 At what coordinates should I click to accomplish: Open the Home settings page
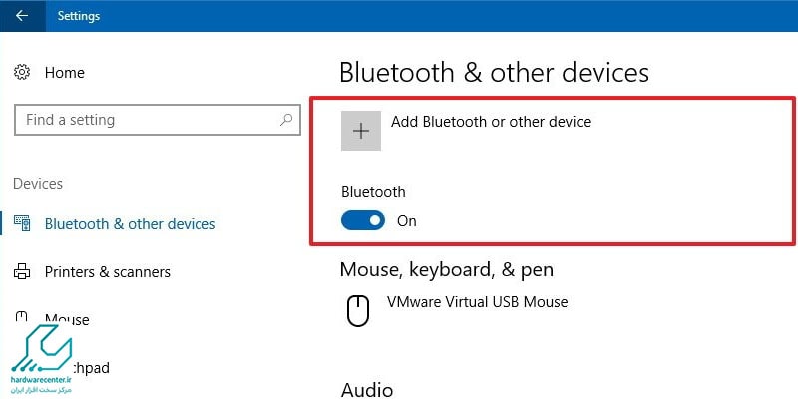65,72
